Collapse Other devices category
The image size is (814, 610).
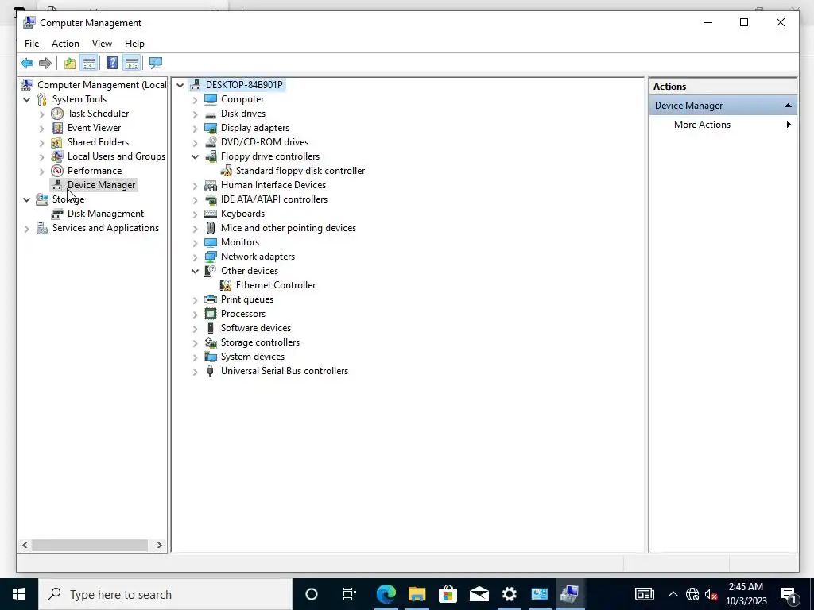[196, 271]
